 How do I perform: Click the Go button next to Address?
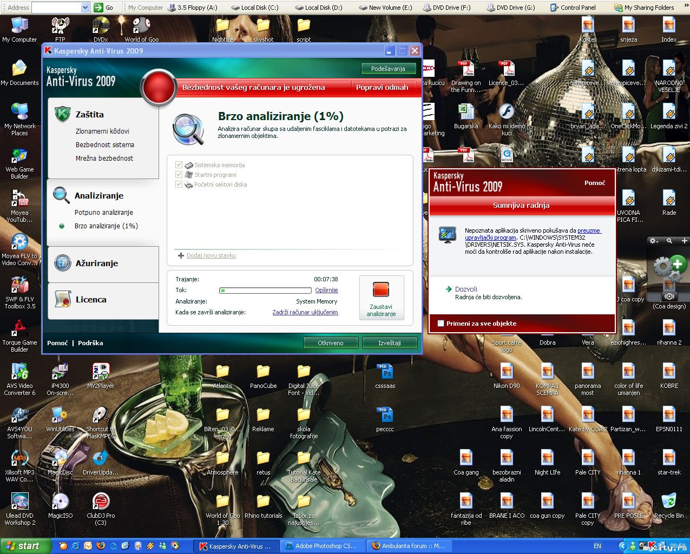click(x=104, y=8)
